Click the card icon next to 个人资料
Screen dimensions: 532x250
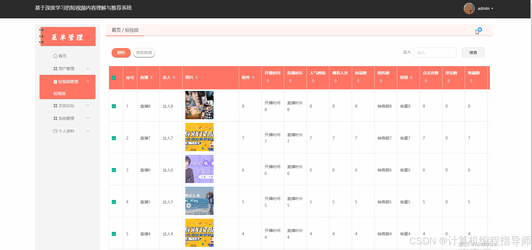coord(55,131)
